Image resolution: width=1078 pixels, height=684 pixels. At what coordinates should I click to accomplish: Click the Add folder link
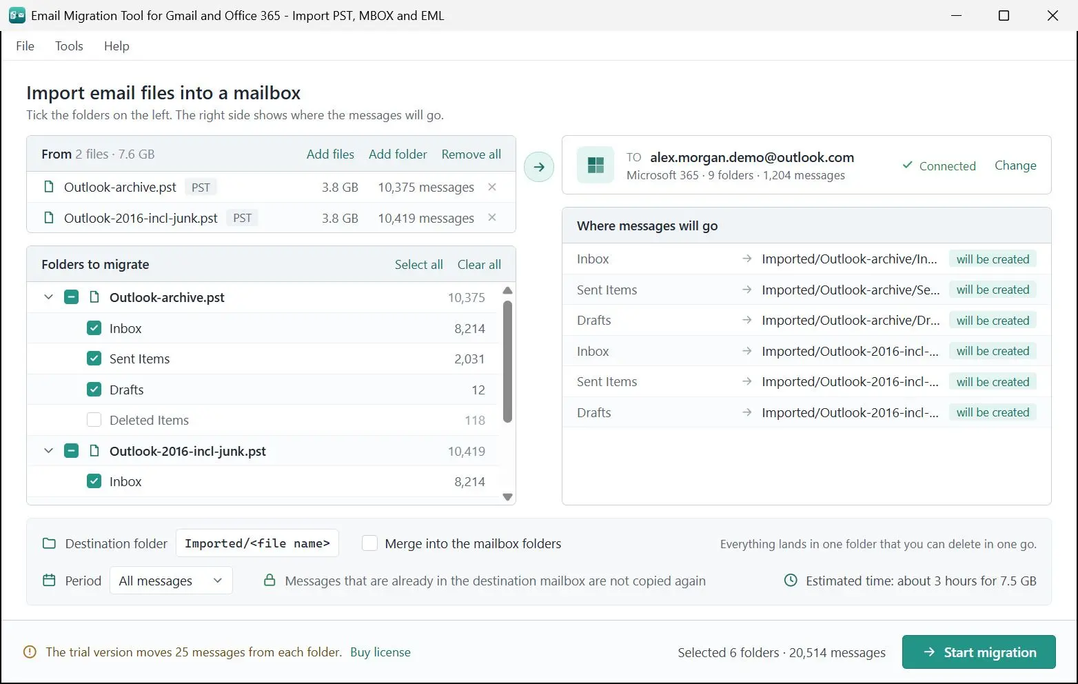[x=398, y=154]
